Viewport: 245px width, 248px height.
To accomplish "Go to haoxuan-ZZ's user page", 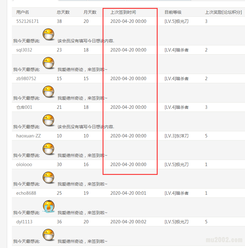I will point(28,136).
